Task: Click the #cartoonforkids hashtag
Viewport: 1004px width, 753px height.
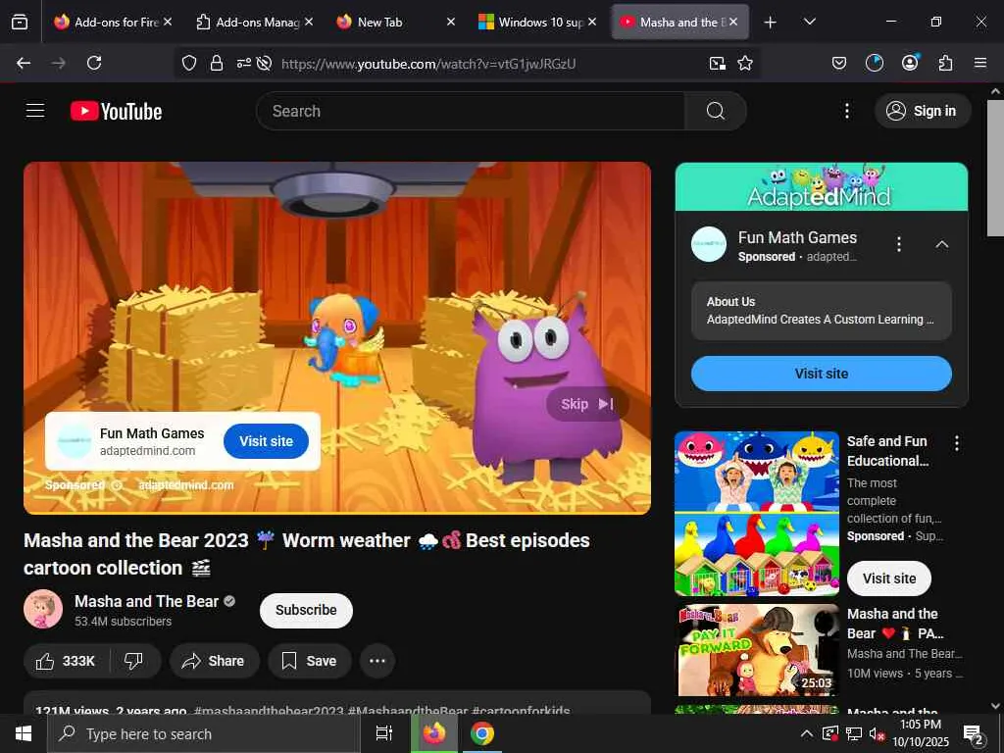Action: click(x=521, y=710)
